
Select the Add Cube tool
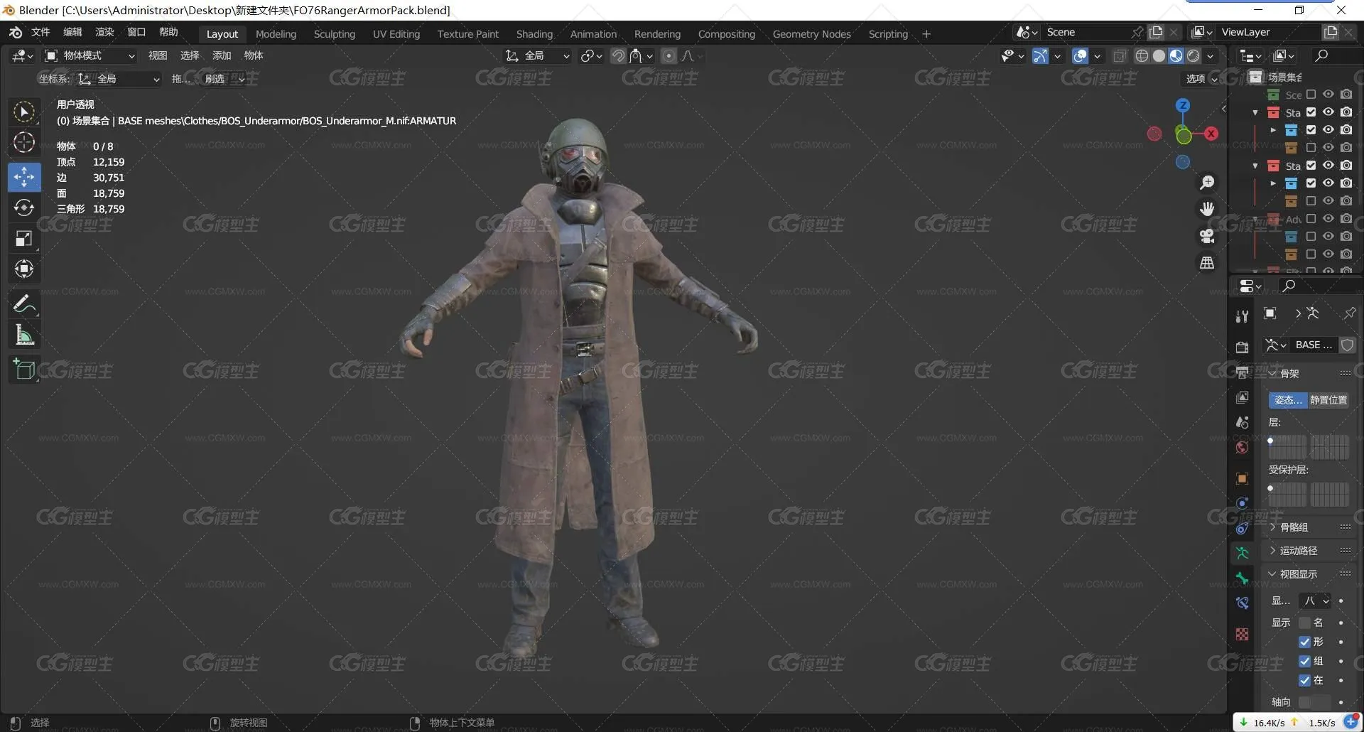point(24,370)
